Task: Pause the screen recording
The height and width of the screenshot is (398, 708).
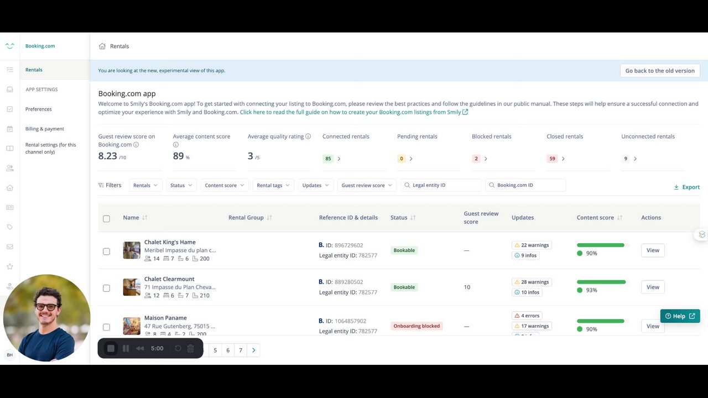Action: click(x=126, y=348)
